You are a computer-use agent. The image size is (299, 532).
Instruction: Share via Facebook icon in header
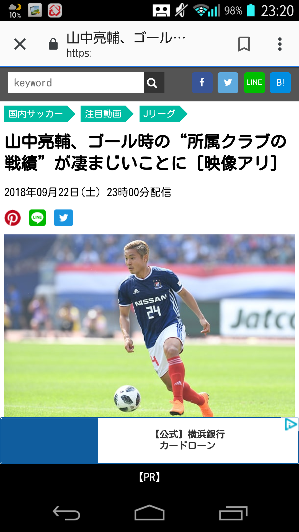pyautogui.click(x=202, y=83)
